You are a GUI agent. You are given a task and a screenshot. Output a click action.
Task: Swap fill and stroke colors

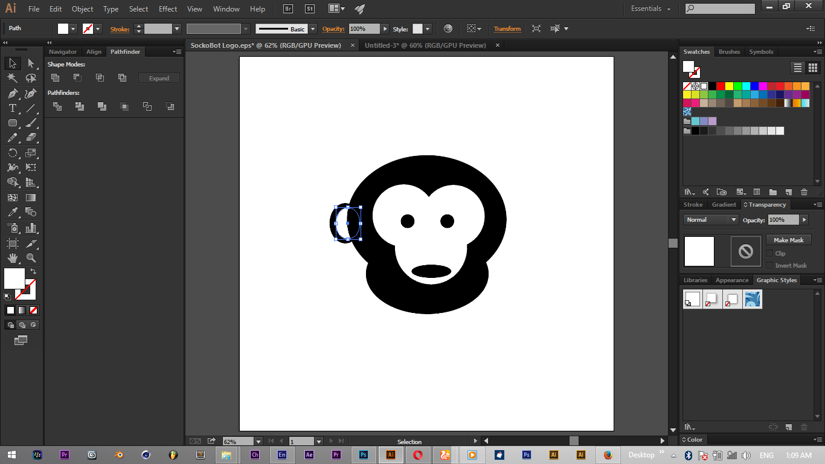click(33, 271)
